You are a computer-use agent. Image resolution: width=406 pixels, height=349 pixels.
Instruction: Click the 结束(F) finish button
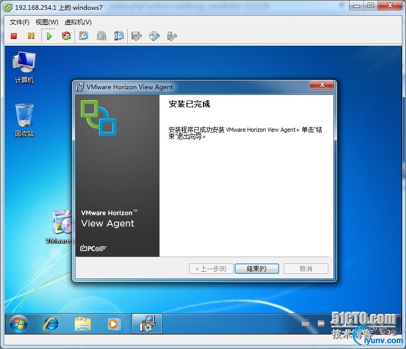click(x=257, y=269)
